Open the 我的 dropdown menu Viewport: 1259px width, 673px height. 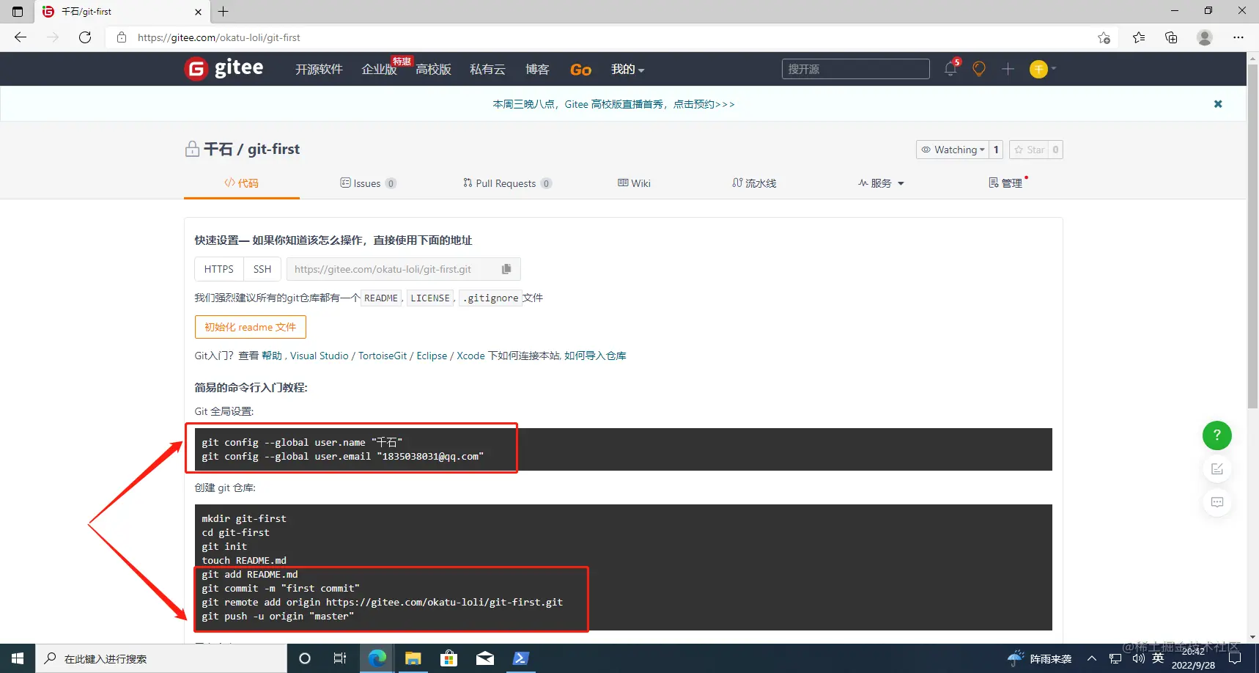pos(627,69)
